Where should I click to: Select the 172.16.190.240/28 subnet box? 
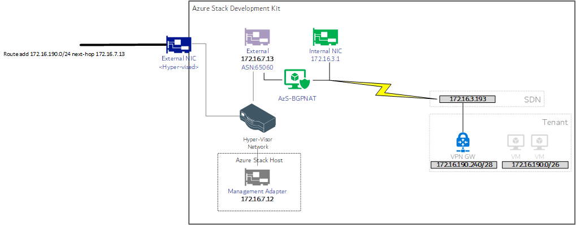pos(464,165)
